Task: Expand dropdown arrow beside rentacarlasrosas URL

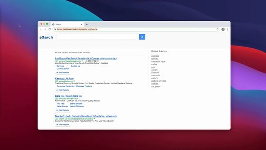Action: tap(82, 61)
